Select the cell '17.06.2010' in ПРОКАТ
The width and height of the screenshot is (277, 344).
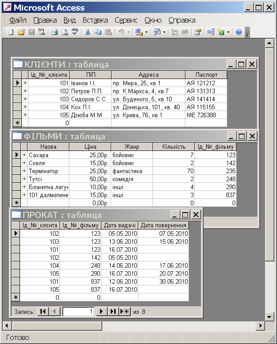coord(163,265)
